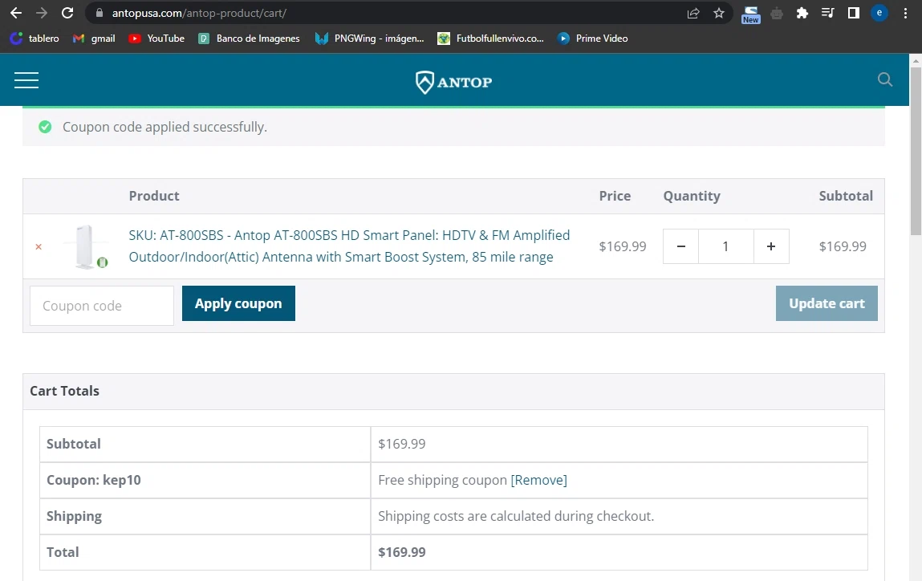Focus the quantity number field
This screenshot has height=581, width=922.
pos(725,246)
